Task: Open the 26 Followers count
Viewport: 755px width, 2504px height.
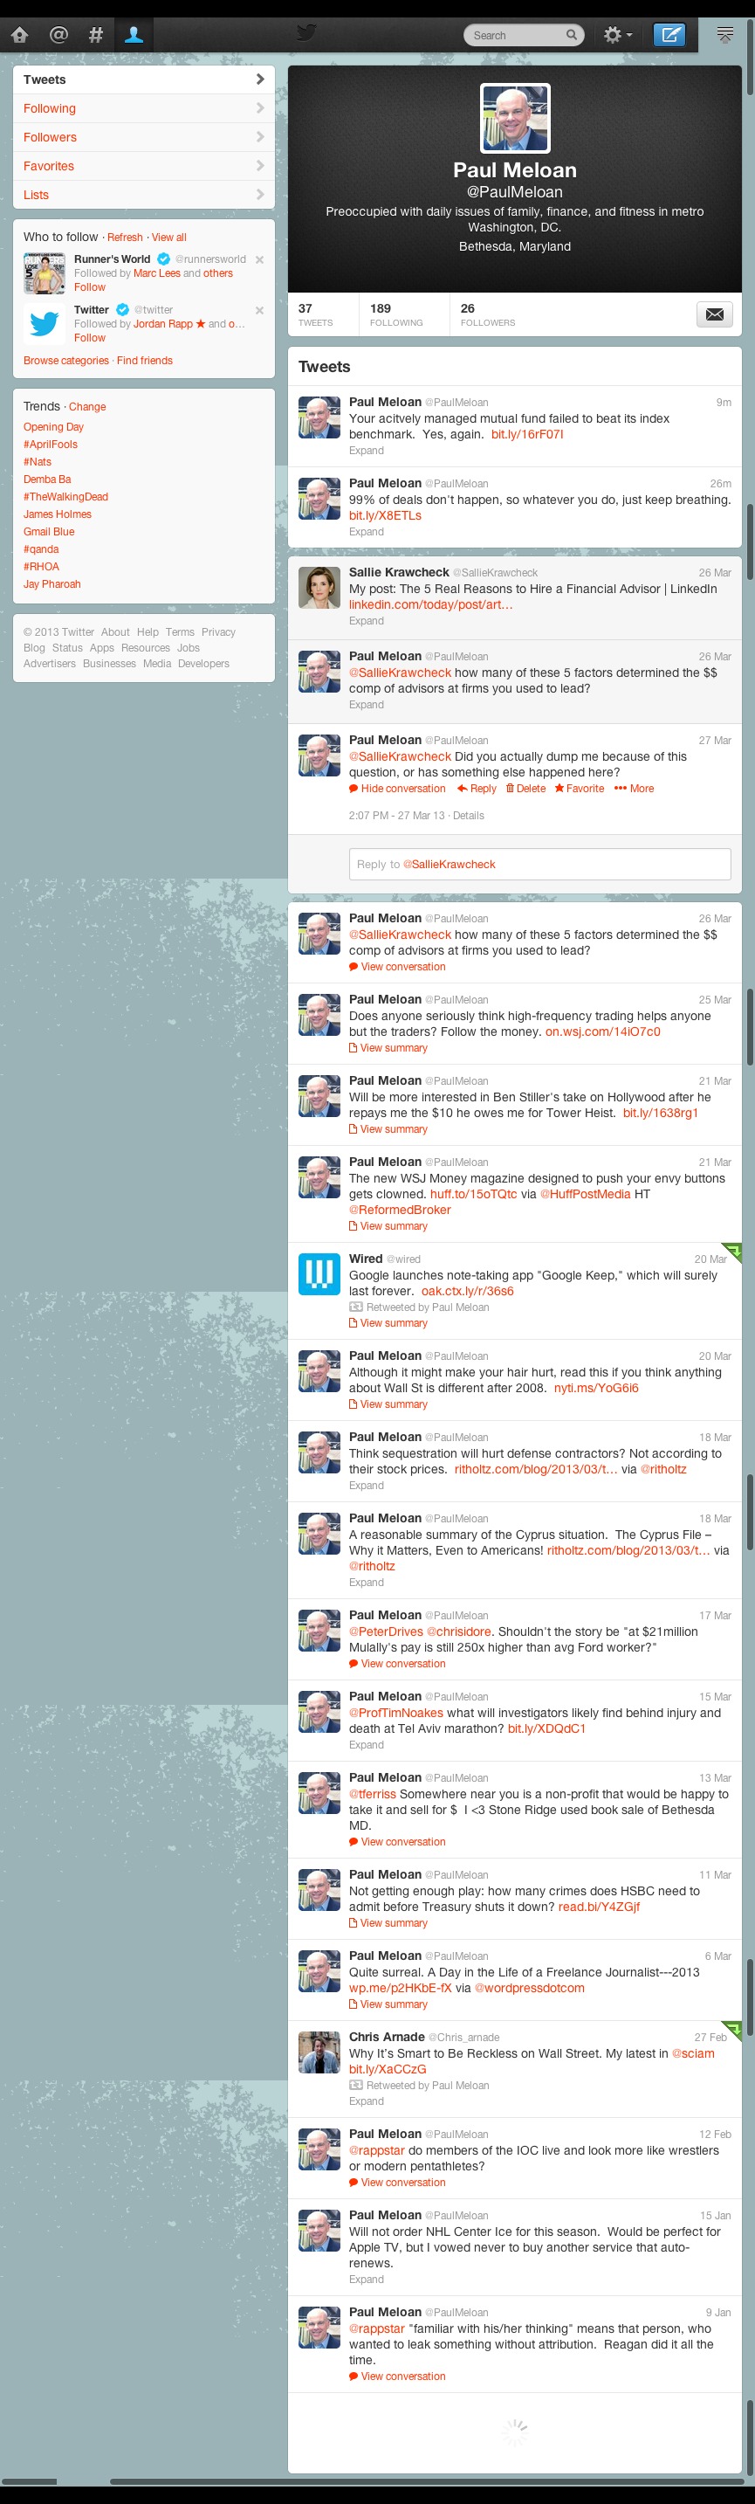Action: [x=488, y=314]
